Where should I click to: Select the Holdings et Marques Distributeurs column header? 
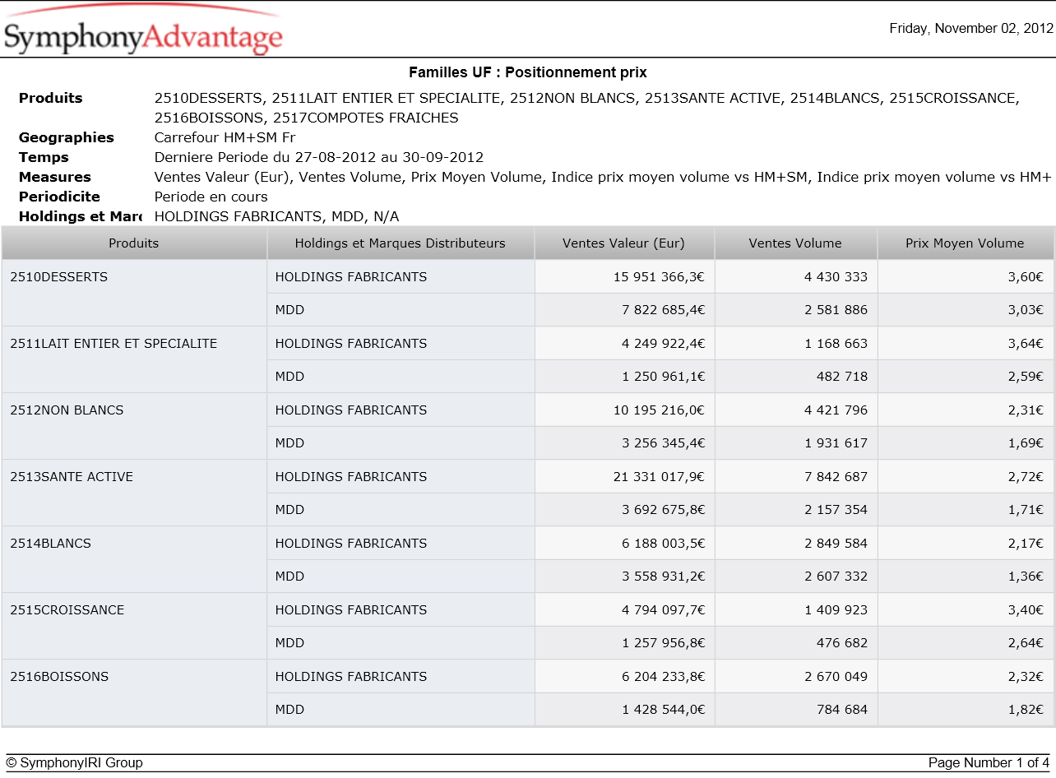(401, 243)
